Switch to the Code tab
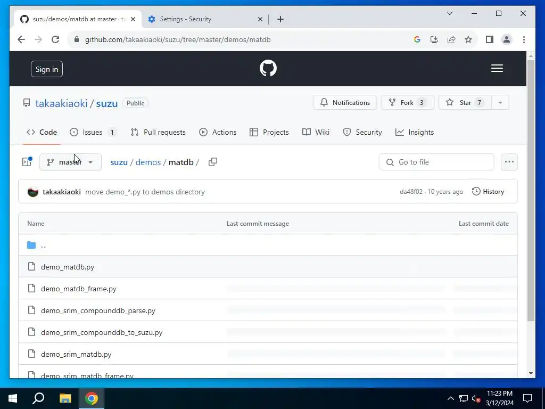545x409 pixels. tap(42, 132)
